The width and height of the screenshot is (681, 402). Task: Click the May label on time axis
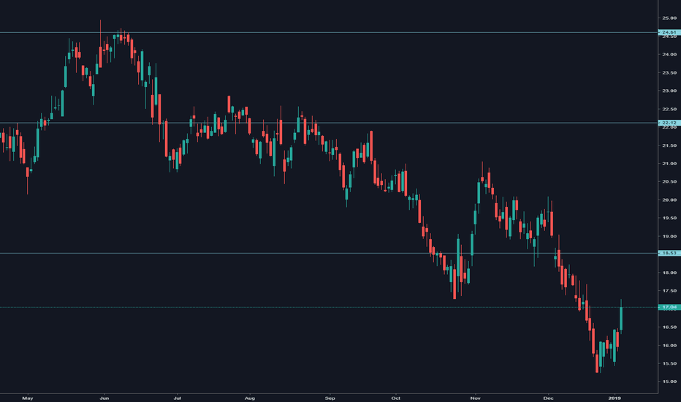pyautogui.click(x=27, y=398)
